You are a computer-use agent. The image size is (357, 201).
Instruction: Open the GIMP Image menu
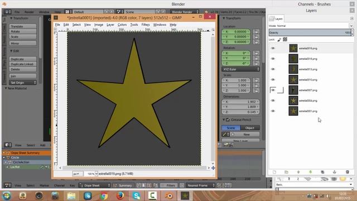(99, 25)
